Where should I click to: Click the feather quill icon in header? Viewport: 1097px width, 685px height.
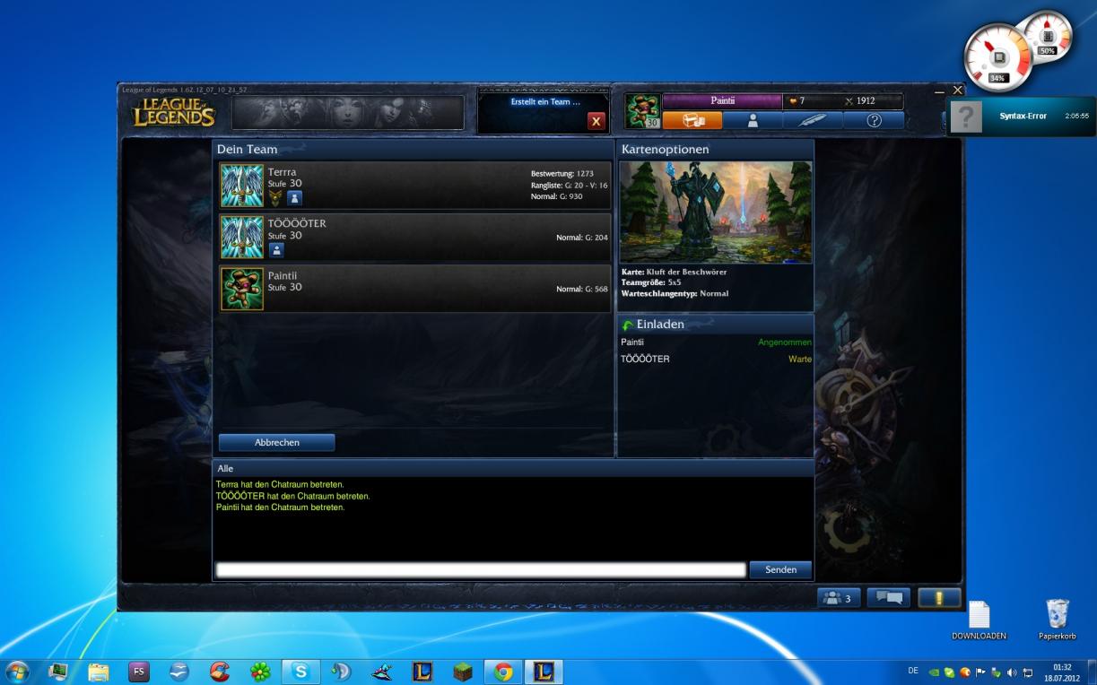pos(813,121)
